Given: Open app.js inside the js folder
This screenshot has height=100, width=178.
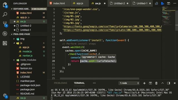Looking at the screenshot, I should click(28, 47).
